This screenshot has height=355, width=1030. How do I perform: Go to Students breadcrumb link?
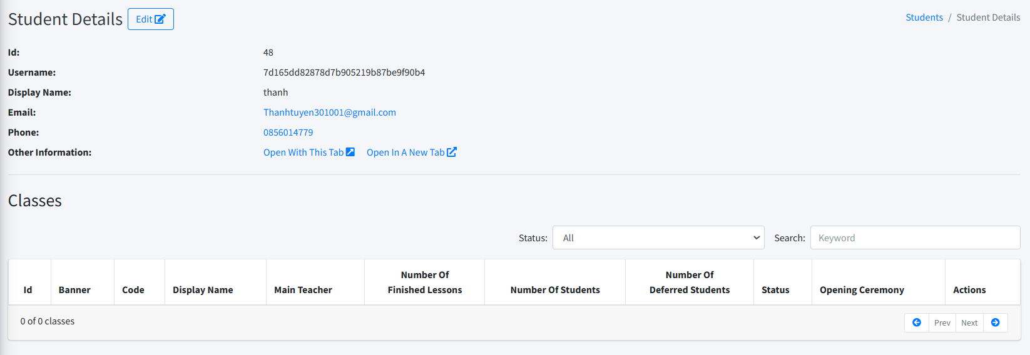924,17
